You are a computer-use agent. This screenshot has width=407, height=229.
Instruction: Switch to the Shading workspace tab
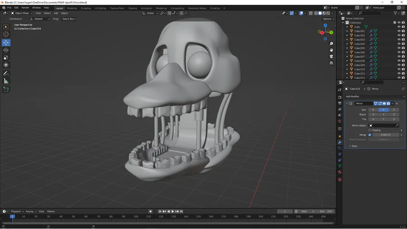[133, 8]
